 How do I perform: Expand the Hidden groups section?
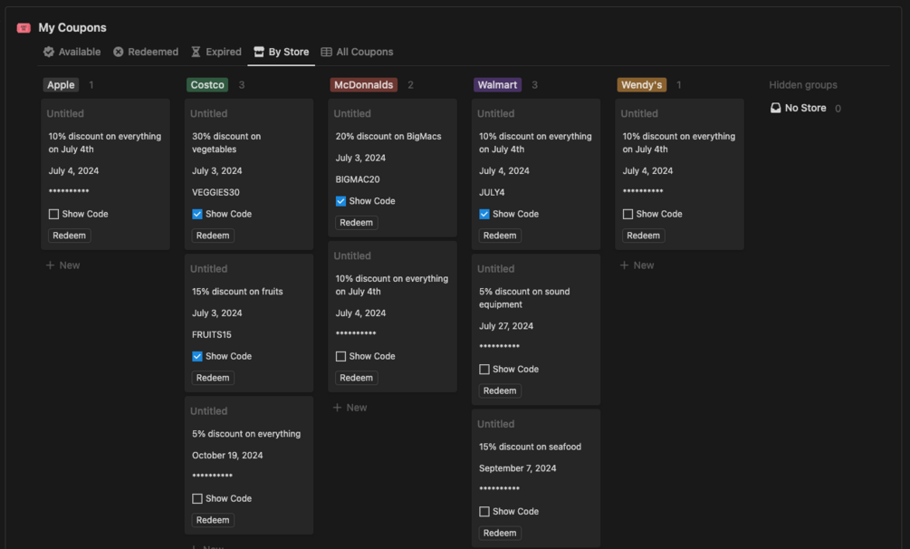[803, 85]
